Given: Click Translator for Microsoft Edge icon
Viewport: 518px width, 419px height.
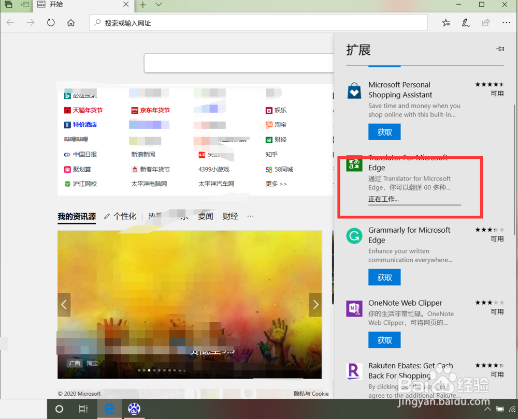Looking at the screenshot, I should (354, 163).
